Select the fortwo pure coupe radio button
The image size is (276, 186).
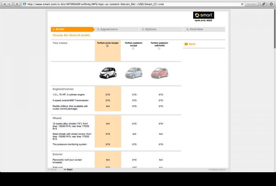[x=107, y=46]
